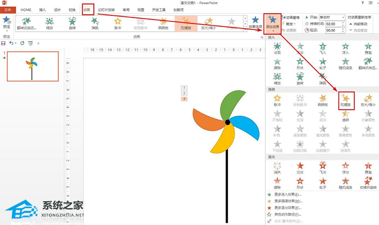Viewport: 379px width, 225px height.
Task: Select the 劈裂 (Split) exit effect
Action: coord(368,168)
